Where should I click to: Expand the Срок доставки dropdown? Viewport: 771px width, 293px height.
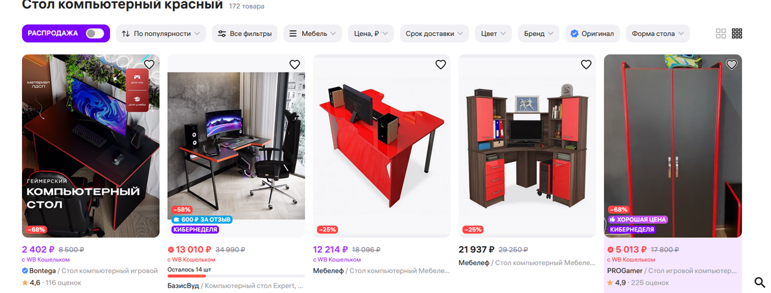pos(434,34)
